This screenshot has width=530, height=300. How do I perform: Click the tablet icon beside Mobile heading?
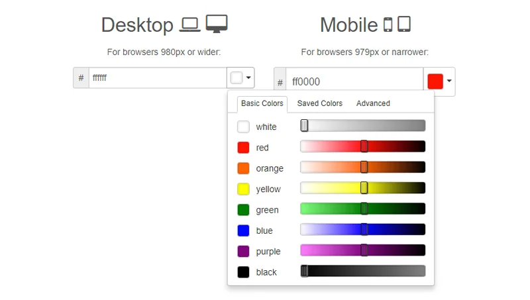pos(404,24)
